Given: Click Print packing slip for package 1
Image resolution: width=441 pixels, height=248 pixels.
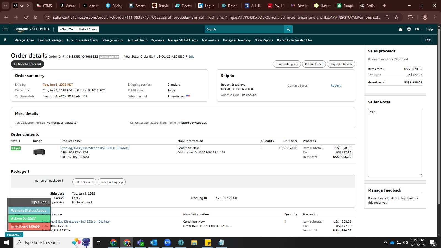Looking at the screenshot, I should point(112,182).
